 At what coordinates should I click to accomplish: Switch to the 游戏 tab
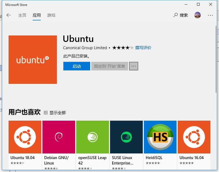tap(51, 15)
